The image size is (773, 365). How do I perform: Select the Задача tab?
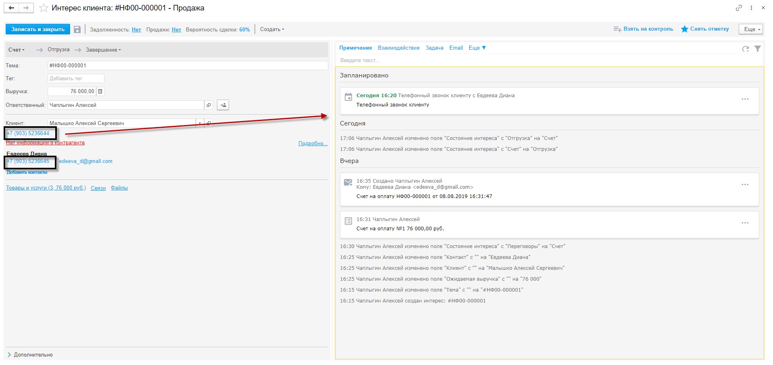[x=434, y=48]
